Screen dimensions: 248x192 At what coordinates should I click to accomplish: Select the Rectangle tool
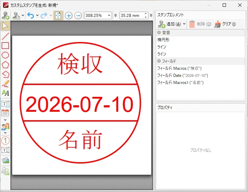tap(5, 46)
